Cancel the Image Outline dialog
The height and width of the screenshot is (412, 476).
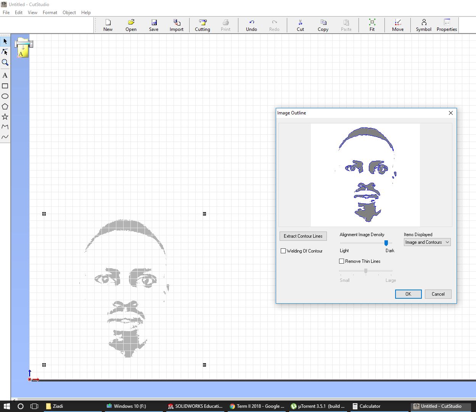tap(438, 294)
